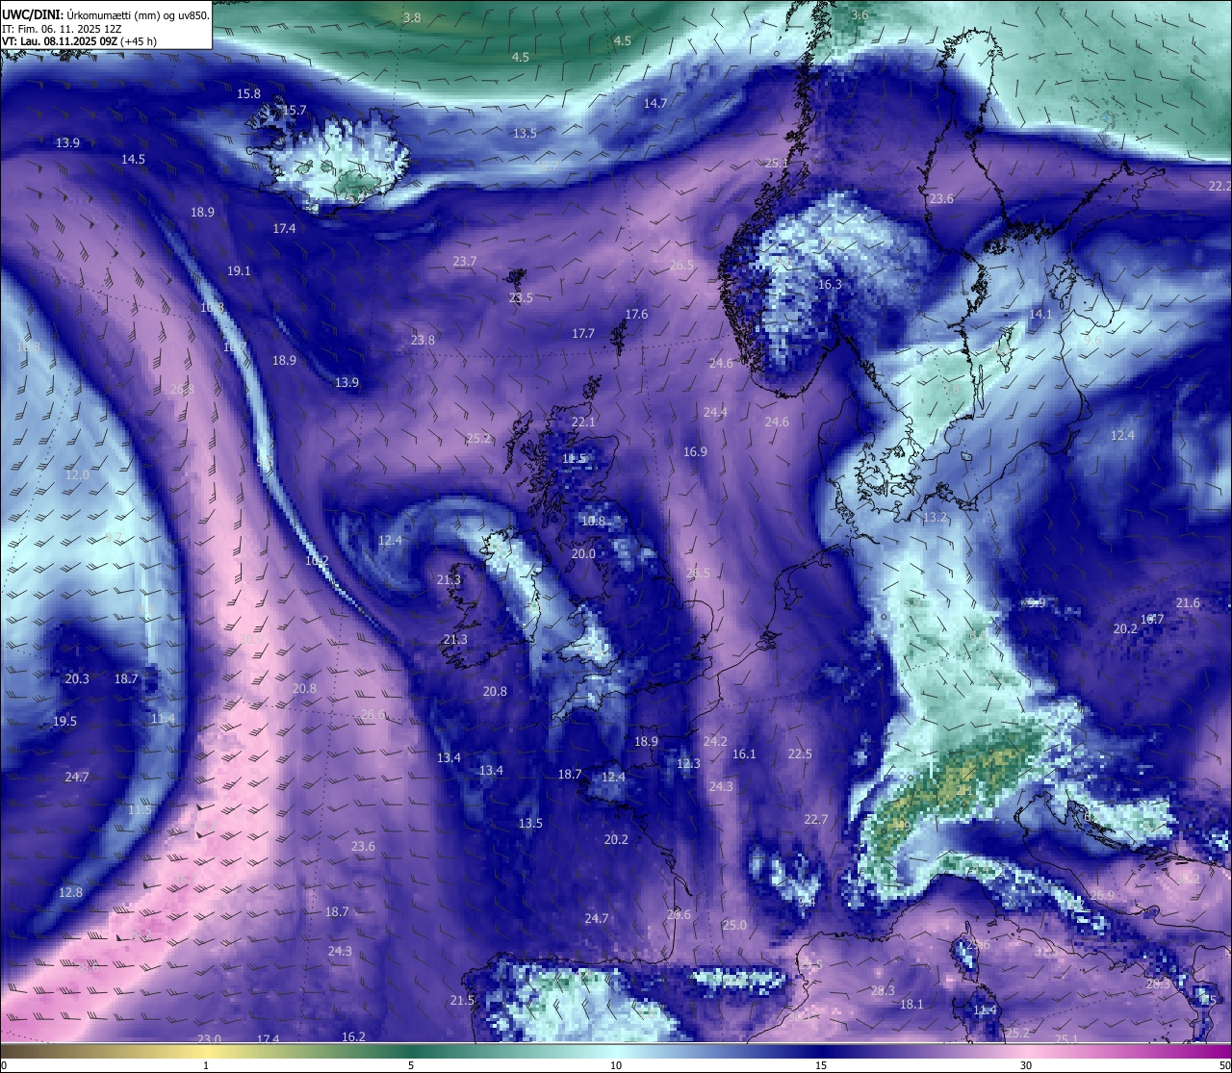Click the 22.1 value north of Scotland
1232x1073 pixels.
pyautogui.click(x=583, y=422)
